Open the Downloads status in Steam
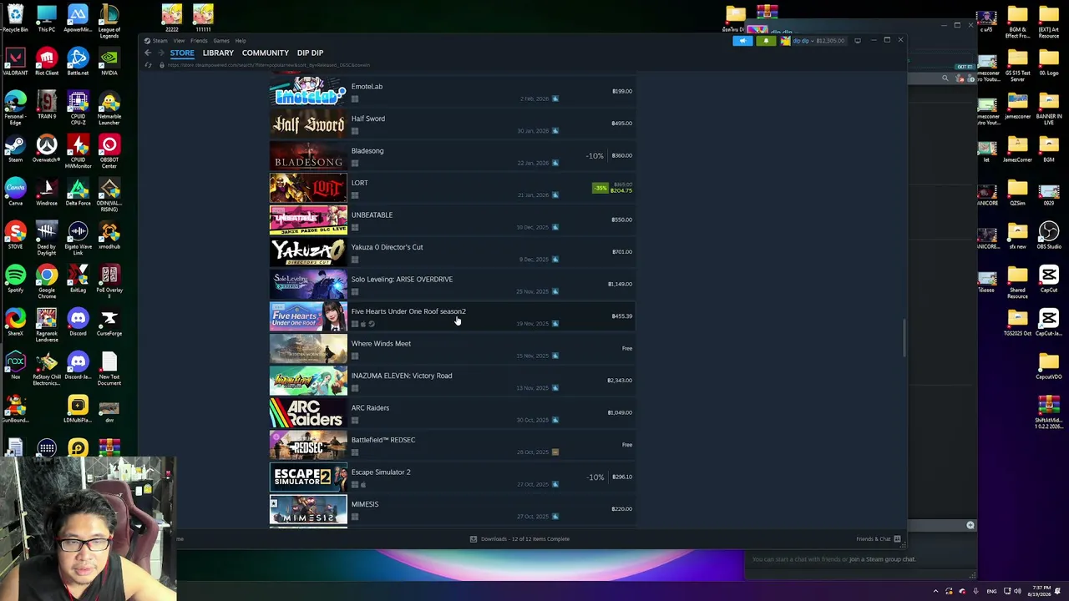 point(519,539)
